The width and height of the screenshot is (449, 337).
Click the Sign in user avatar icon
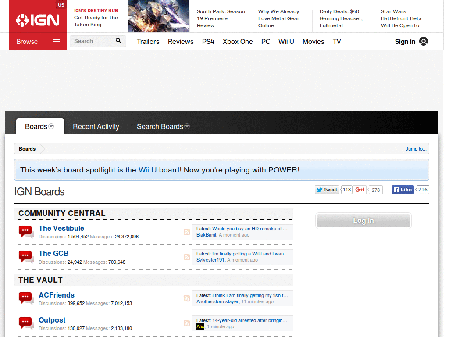click(x=424, y=42)
